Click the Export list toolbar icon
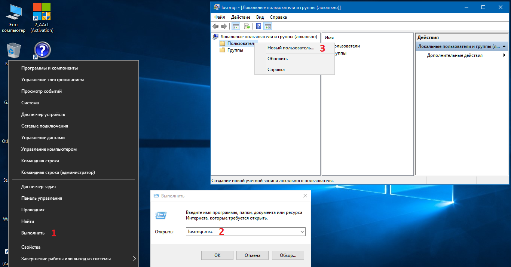The height and width of the screenshot is (267, 511). (x=247, y=26)
